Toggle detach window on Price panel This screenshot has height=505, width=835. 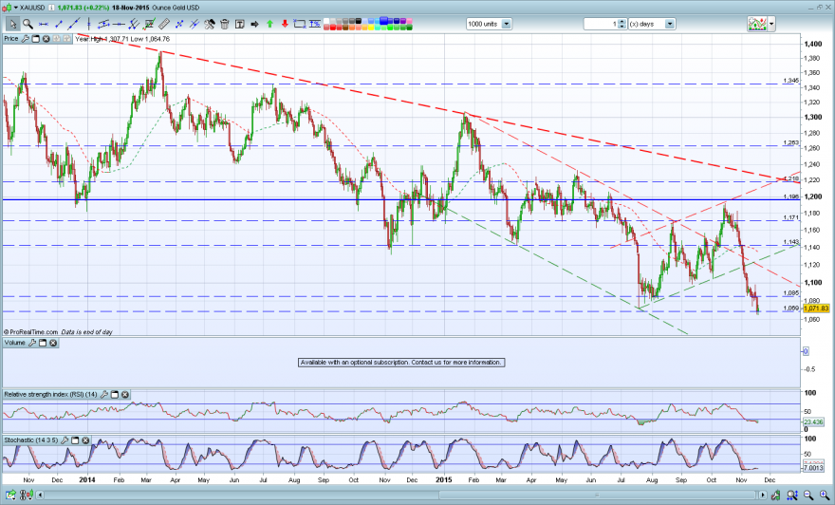36,39
